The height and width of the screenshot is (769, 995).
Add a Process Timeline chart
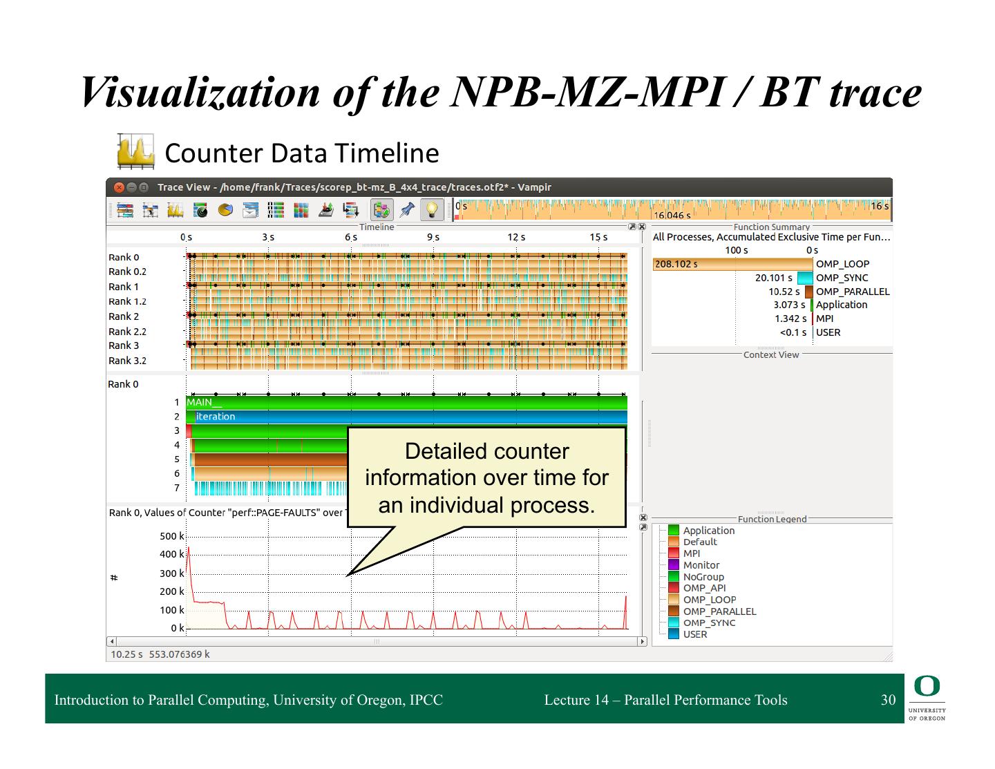(x=150, y=210)
